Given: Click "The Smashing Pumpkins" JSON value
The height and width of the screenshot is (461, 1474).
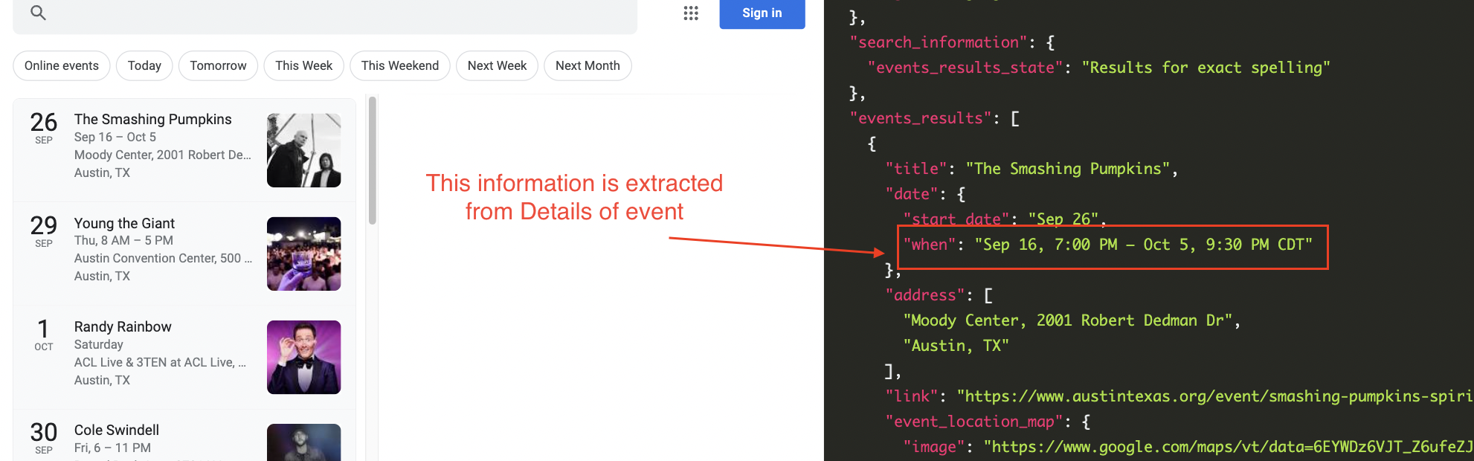Looking at the screenshot, I should 1068,169.
